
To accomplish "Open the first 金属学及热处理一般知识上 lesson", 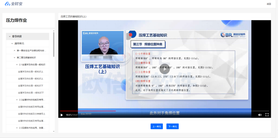I will pos(31,72).
